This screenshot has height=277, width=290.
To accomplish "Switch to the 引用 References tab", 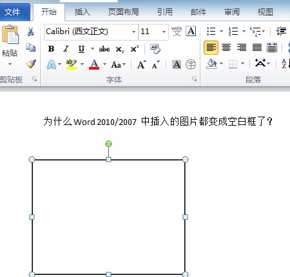I will click(x=165, y=12).
